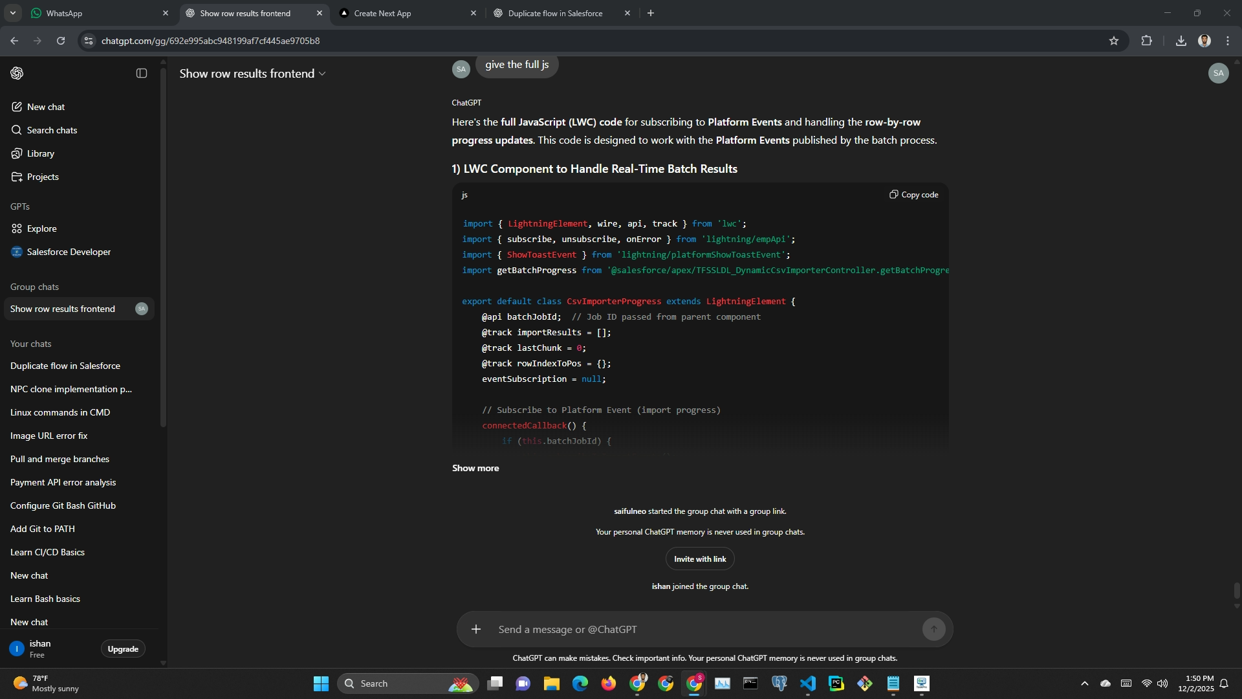This screenshot has height=699, width=1242.
Task: Open Search chats
Action: [x=52, y=130]
